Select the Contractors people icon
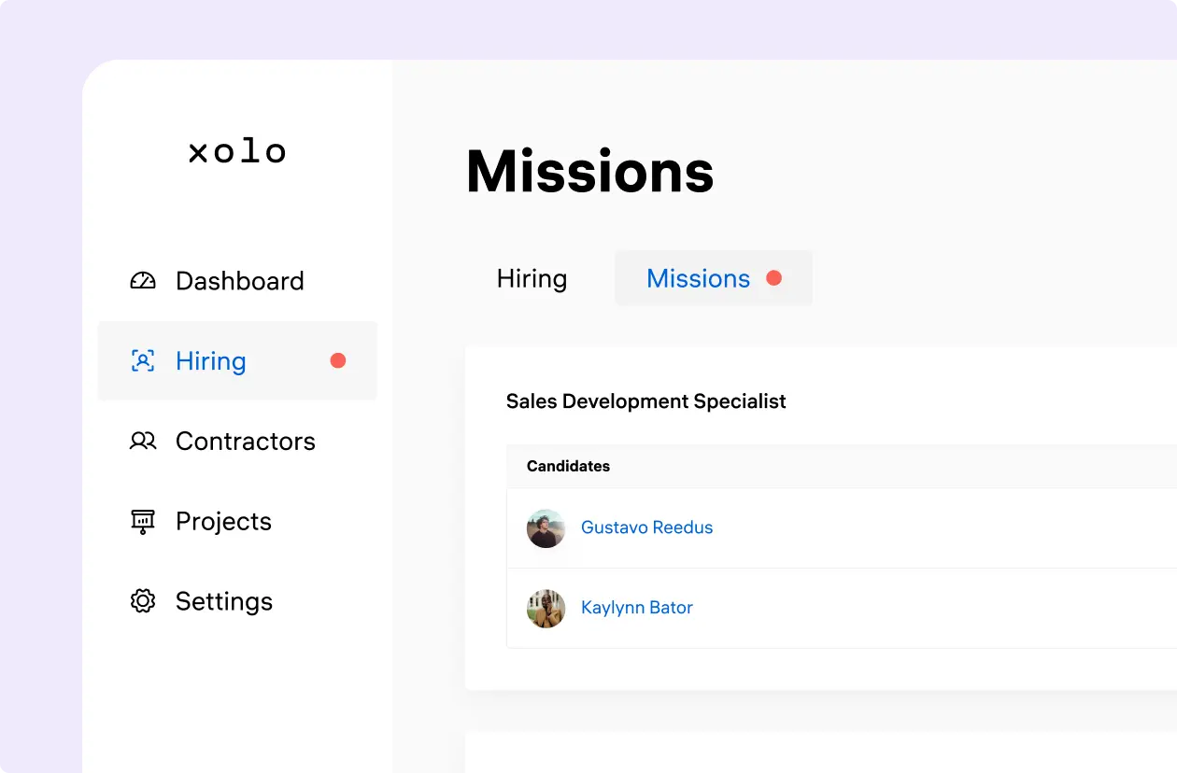Viewport: 1177px width, 773px height. [142, 441]
